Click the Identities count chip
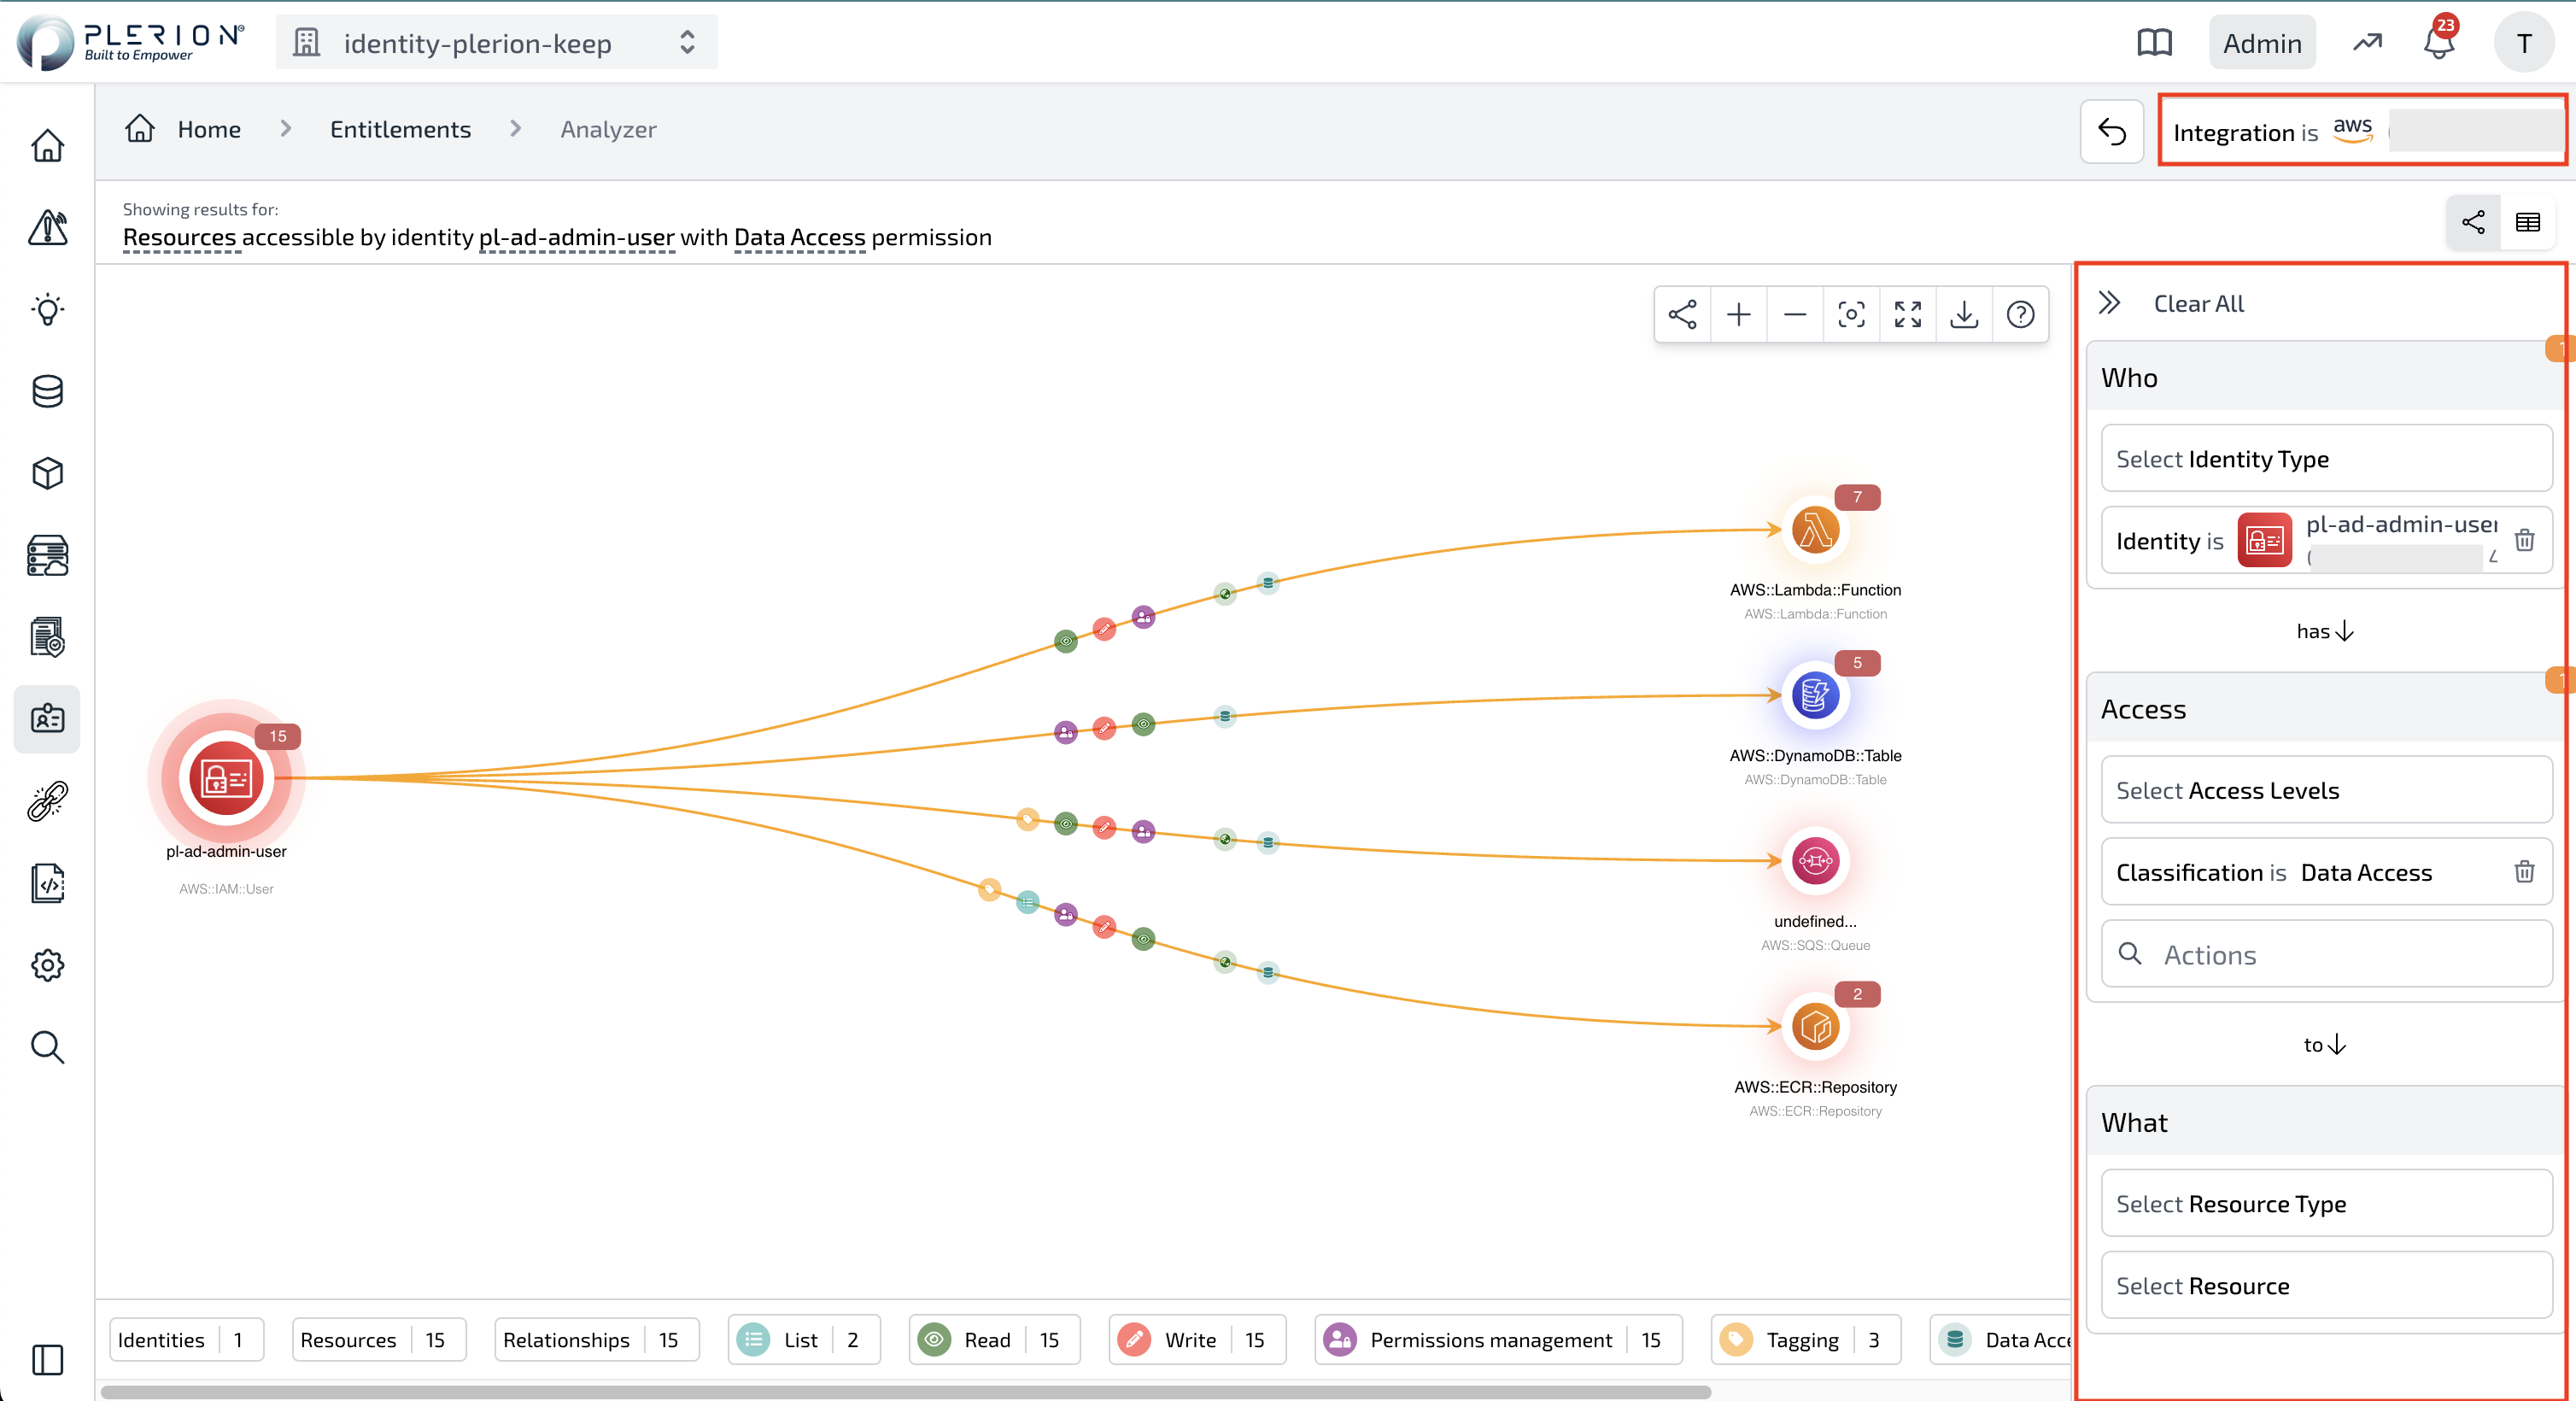 [186, 1340]
